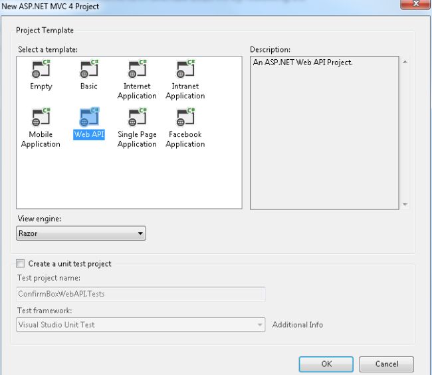
Task: Click the OK button
Action: [326, 364]
